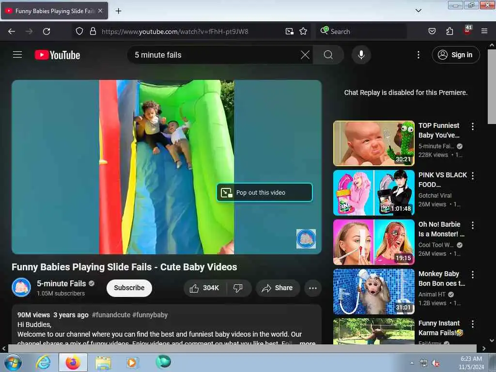Open YouTube settings three-dot menu
The height and width of the screenshot is (372, 496).
(x=418, y=55)
